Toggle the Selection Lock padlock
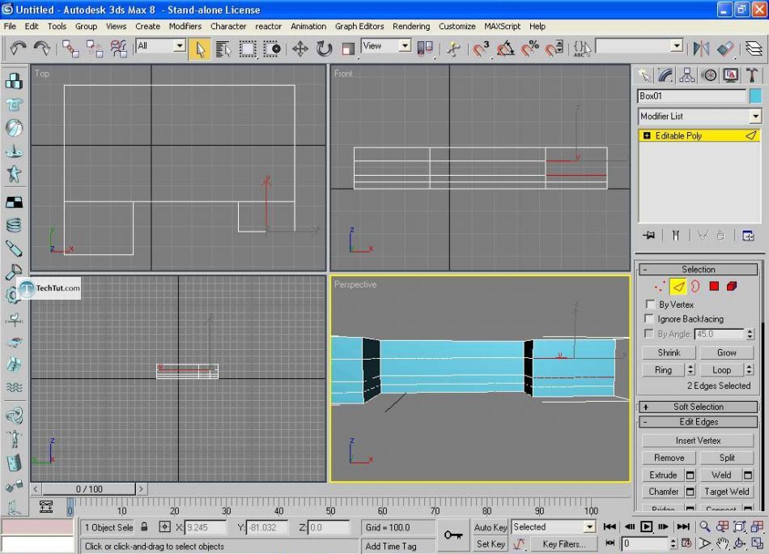The width and height of the screenshot is (769, 554). 144,527
